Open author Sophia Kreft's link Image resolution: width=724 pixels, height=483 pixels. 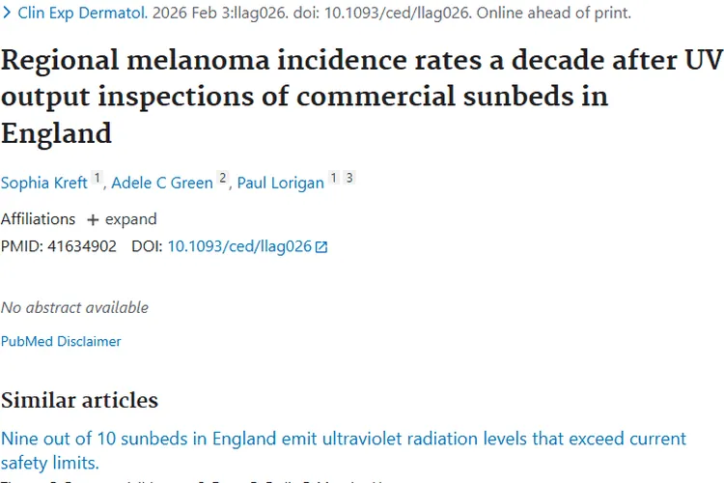tap(44, 183)
